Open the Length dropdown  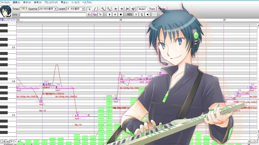pyautogui.click(x=76, y=9)
